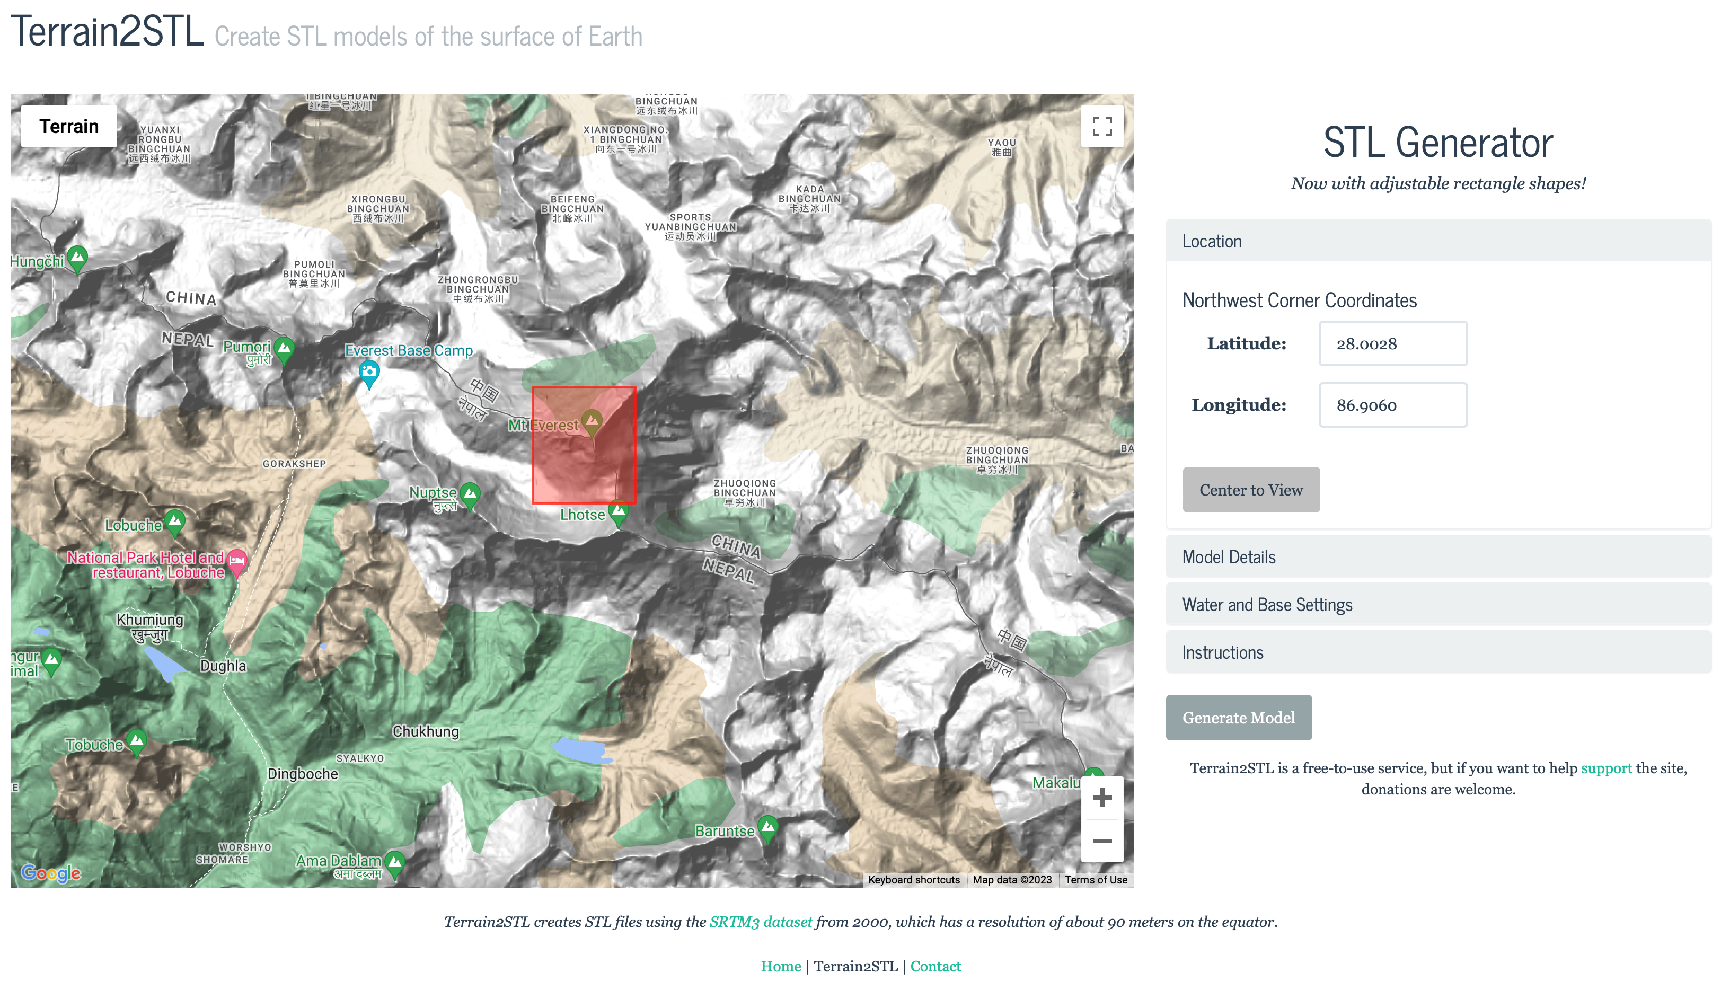
Task: Click the Dingboche place label
Action: coord(303,773)
